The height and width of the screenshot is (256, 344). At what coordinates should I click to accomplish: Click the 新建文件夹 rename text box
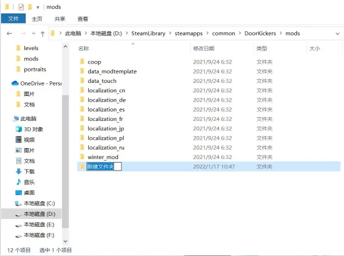104,166
